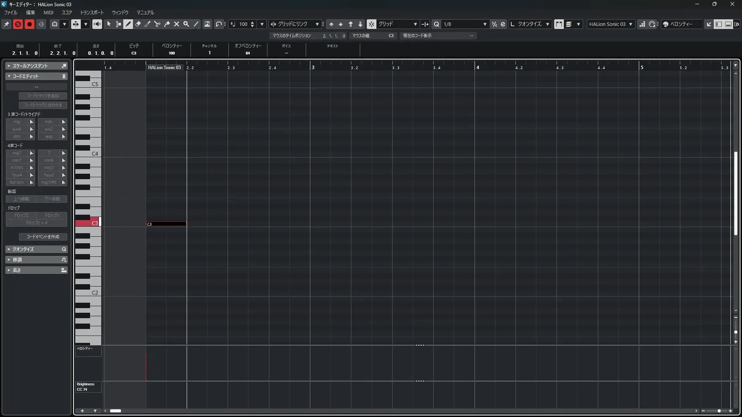Image resolution: width=742 pixels, height=417 pixels.
Task: Open the トランスポート menu
Action: (x=92, y=12)
